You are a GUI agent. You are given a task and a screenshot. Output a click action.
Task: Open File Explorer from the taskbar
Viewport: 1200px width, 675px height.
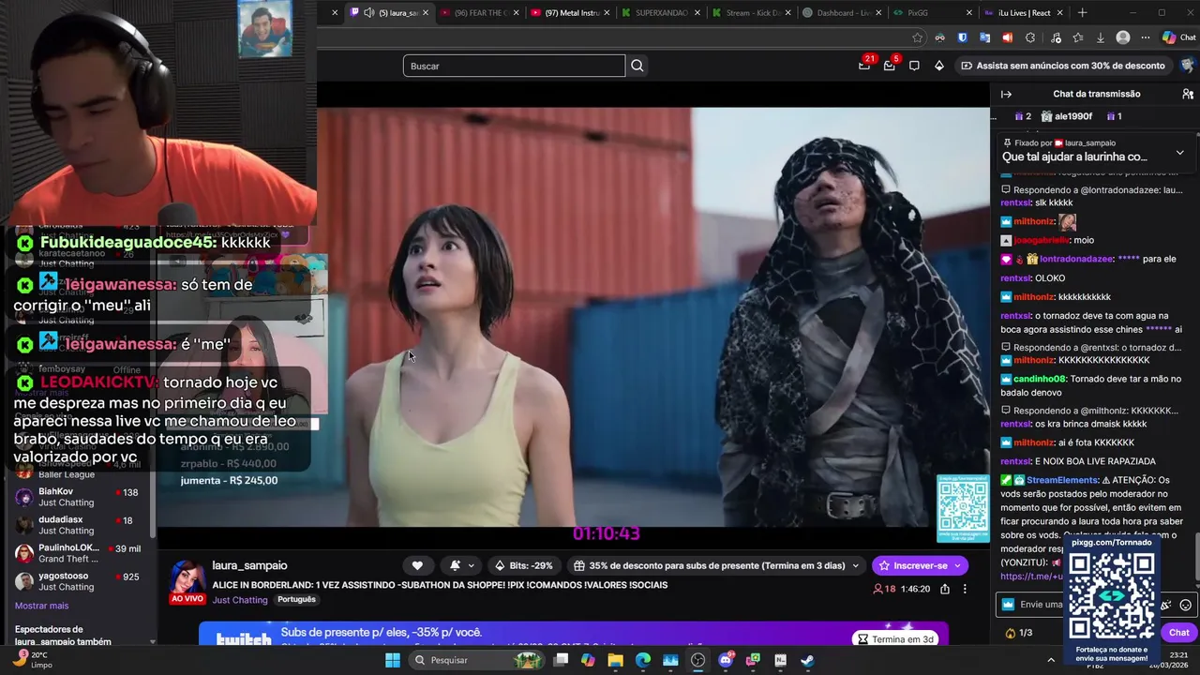click(615, 660)
